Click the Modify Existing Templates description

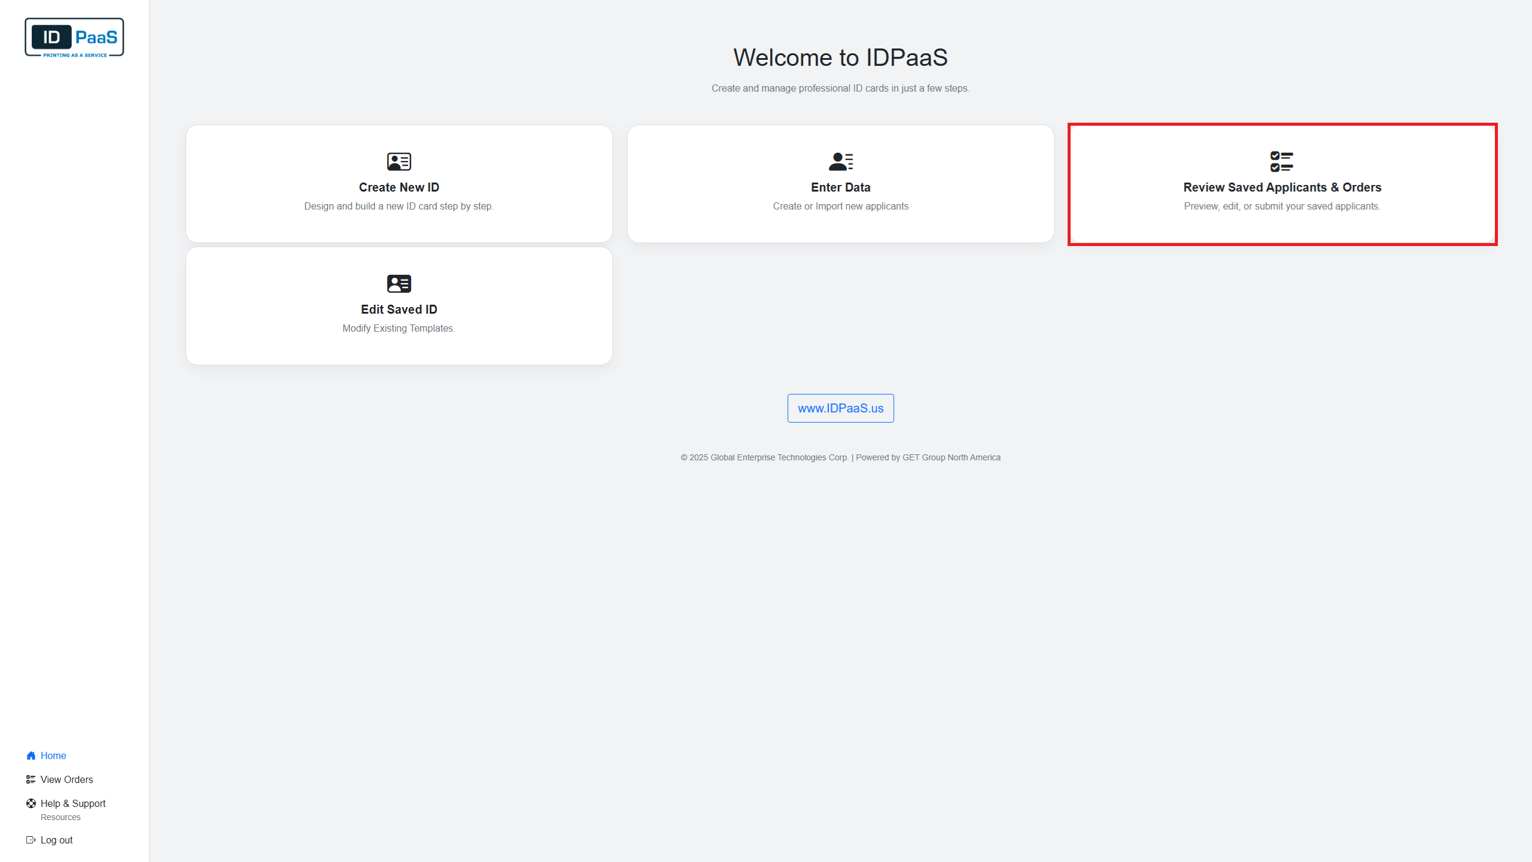399,328
